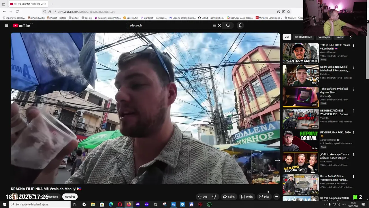
Task: Open File Explorer from taskbar
Action: tap(93, 205)
